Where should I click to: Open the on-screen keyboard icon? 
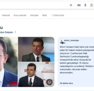click(x=79, y=5)
